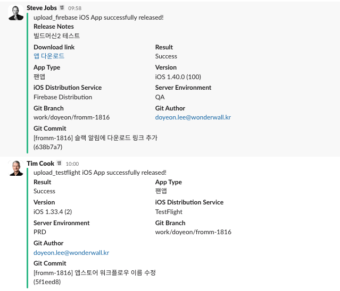This screenshot has height=291, width=340.
Task: Click the TestFlight distribution service value
Action: click(169, 212)
